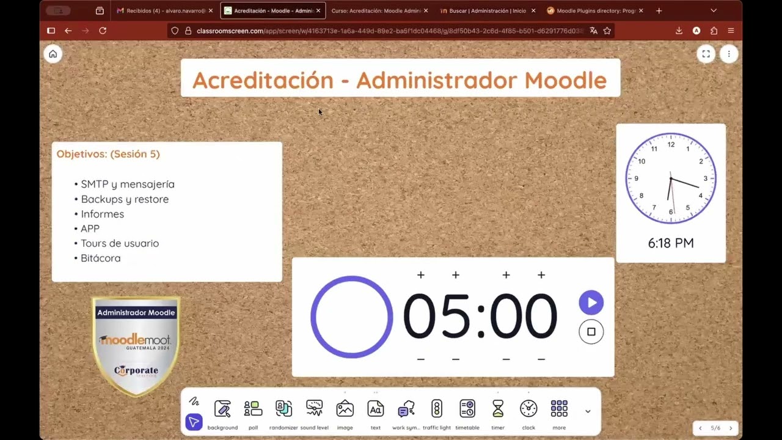Click the 6:18 PM digital time

(x=671, y=243)
